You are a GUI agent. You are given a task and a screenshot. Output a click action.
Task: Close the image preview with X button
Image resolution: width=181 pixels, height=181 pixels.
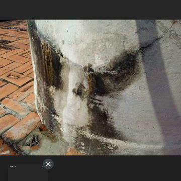tap(48, 164)
